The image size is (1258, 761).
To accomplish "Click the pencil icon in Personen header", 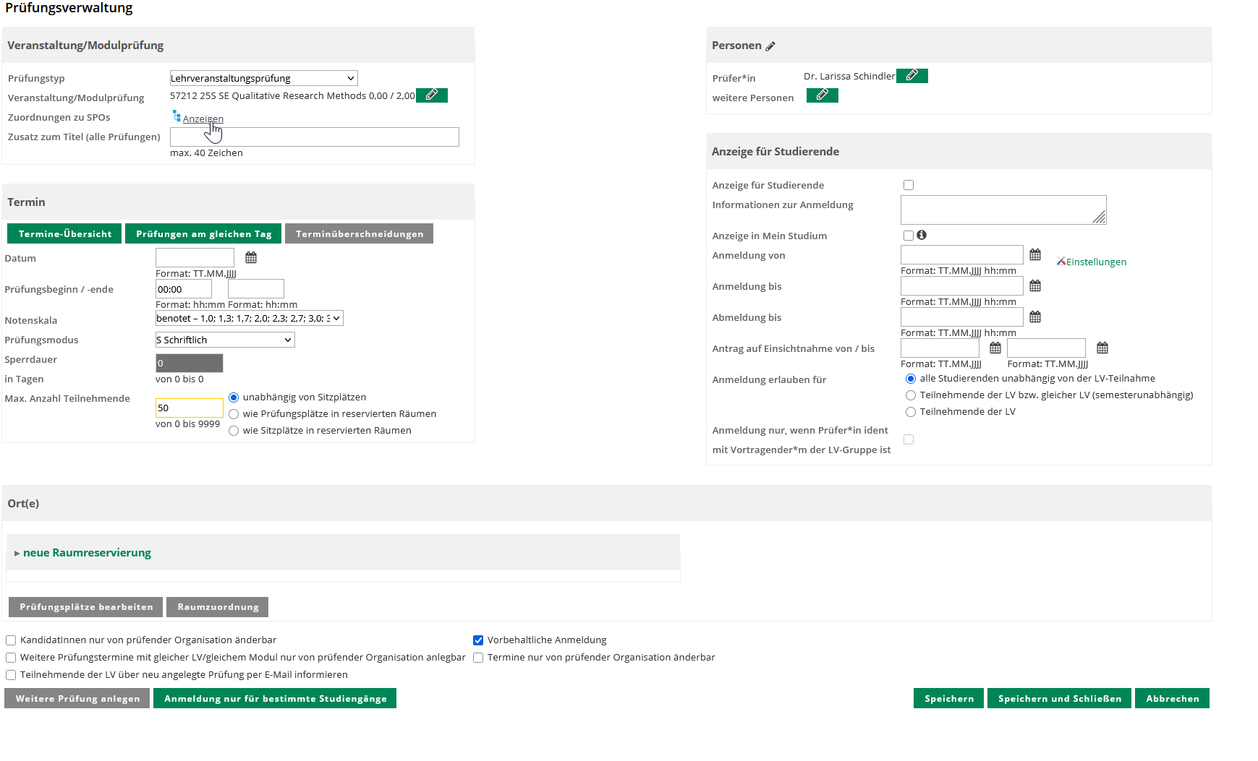I will pyautogui.click(x=770, y=46).
